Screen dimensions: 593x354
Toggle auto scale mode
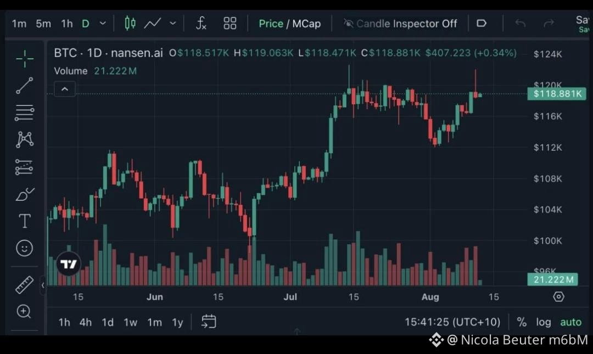570,322
